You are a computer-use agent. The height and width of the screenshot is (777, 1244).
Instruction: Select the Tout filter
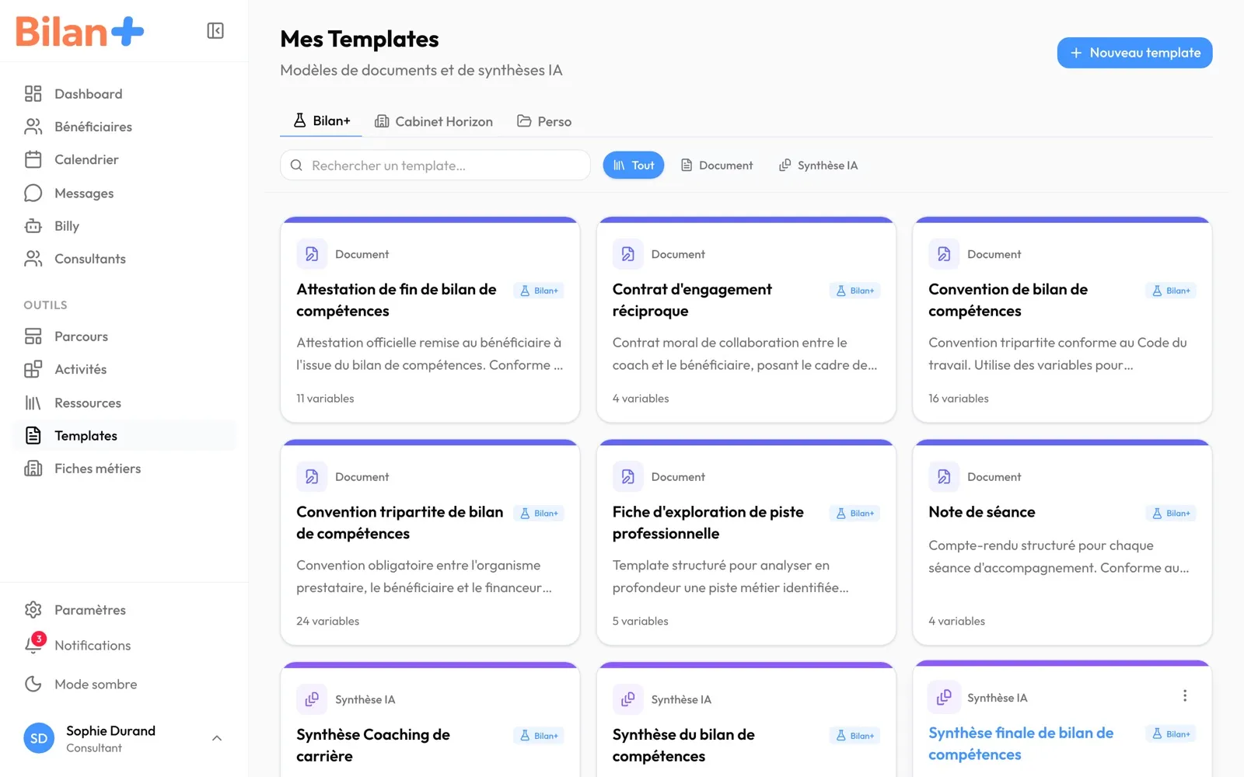(x=634, y=166)
